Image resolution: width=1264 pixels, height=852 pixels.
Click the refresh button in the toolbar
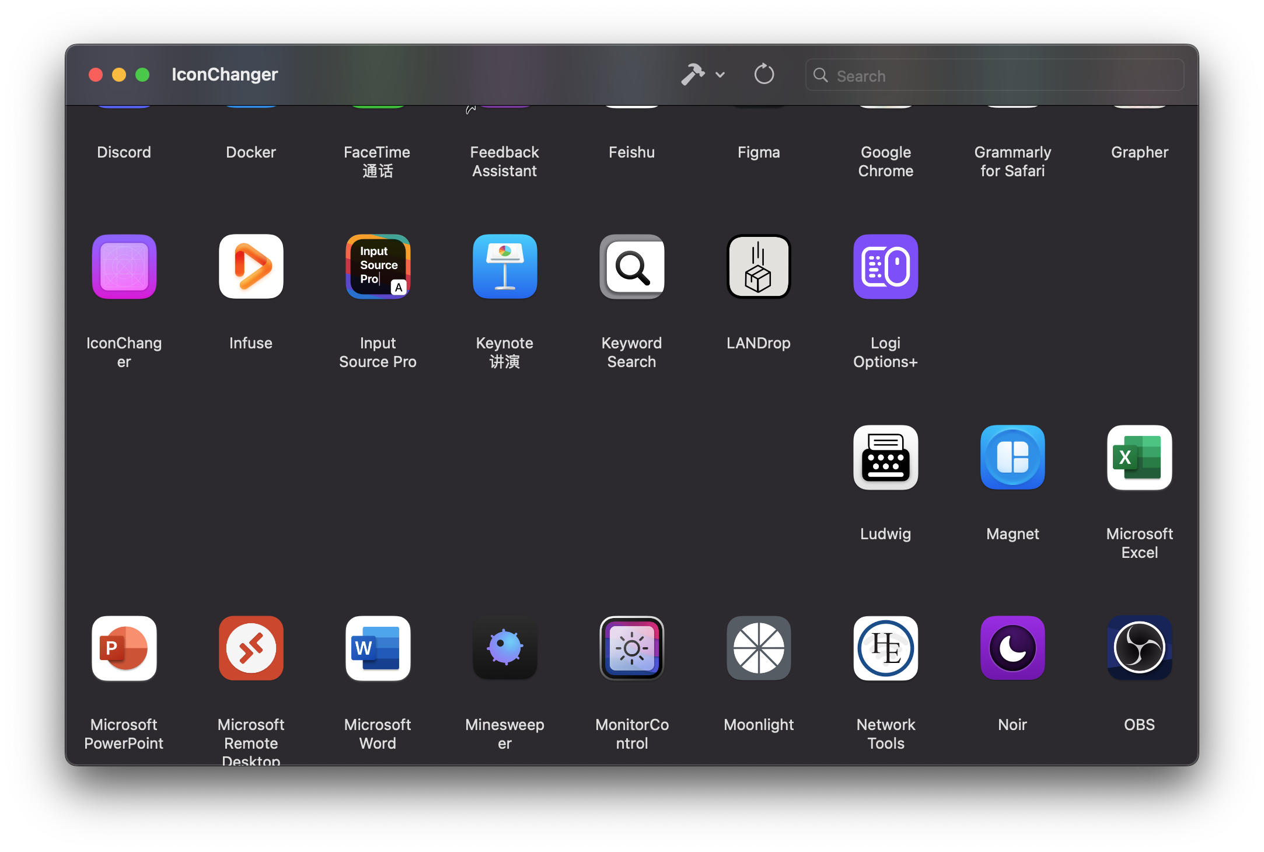point(764,75)
